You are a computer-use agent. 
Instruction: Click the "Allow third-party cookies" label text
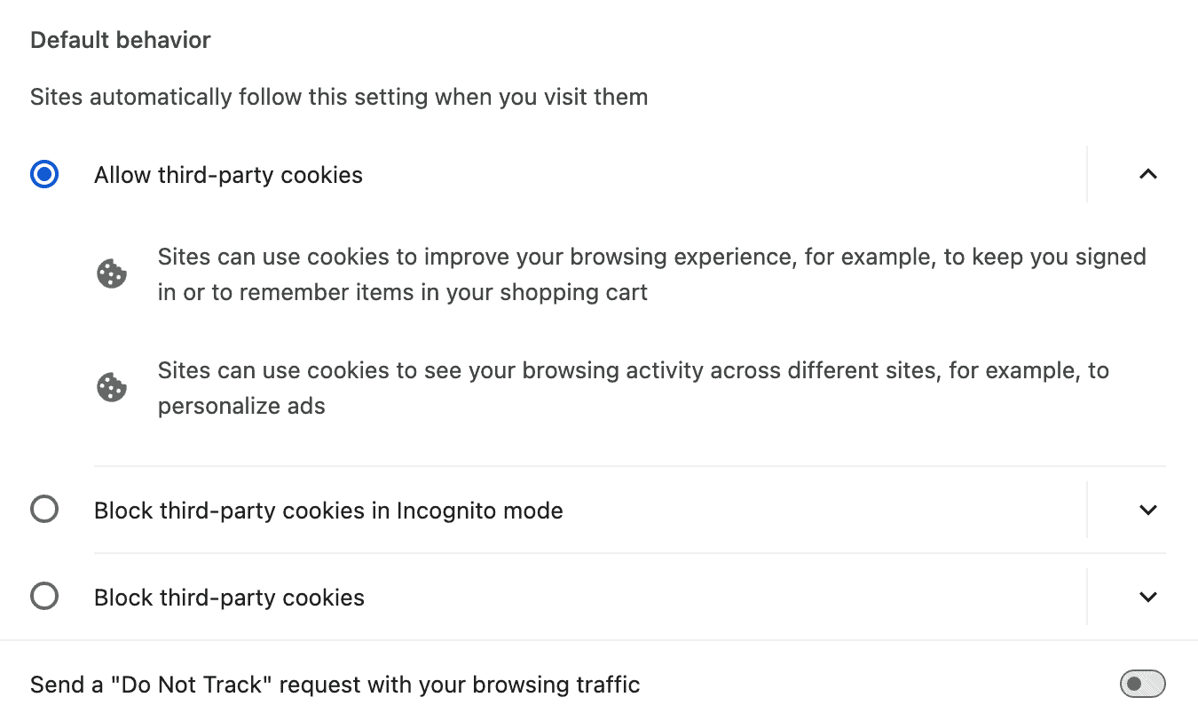click(x=228, y=175)
